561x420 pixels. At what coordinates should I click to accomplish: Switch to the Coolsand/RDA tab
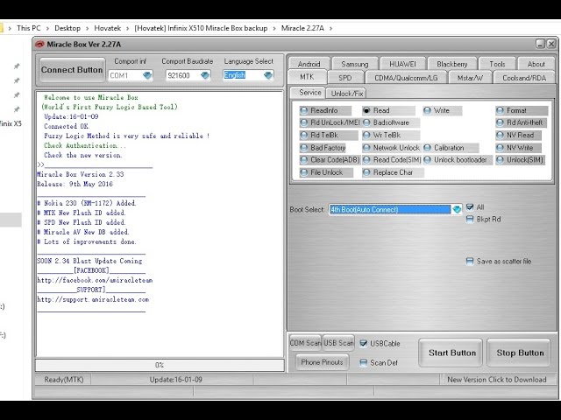(524, 78)
